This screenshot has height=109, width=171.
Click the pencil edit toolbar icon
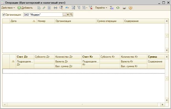[x=44, y=8]
